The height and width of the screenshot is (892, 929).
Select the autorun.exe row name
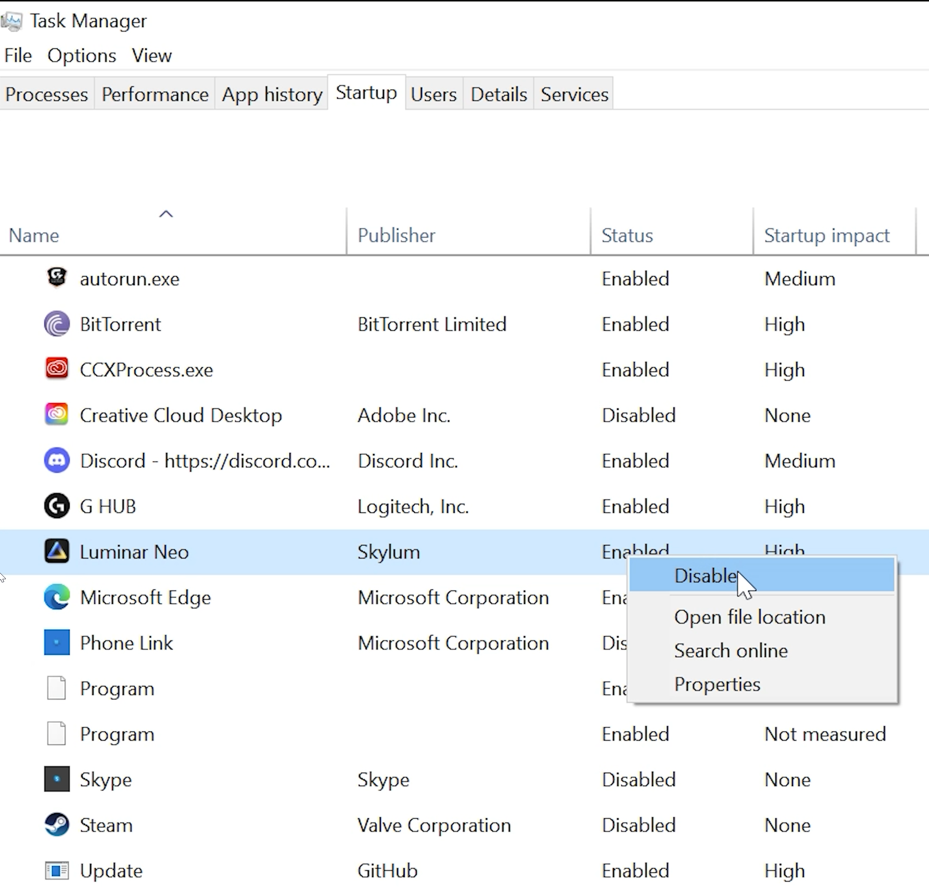tap(129, 279)
